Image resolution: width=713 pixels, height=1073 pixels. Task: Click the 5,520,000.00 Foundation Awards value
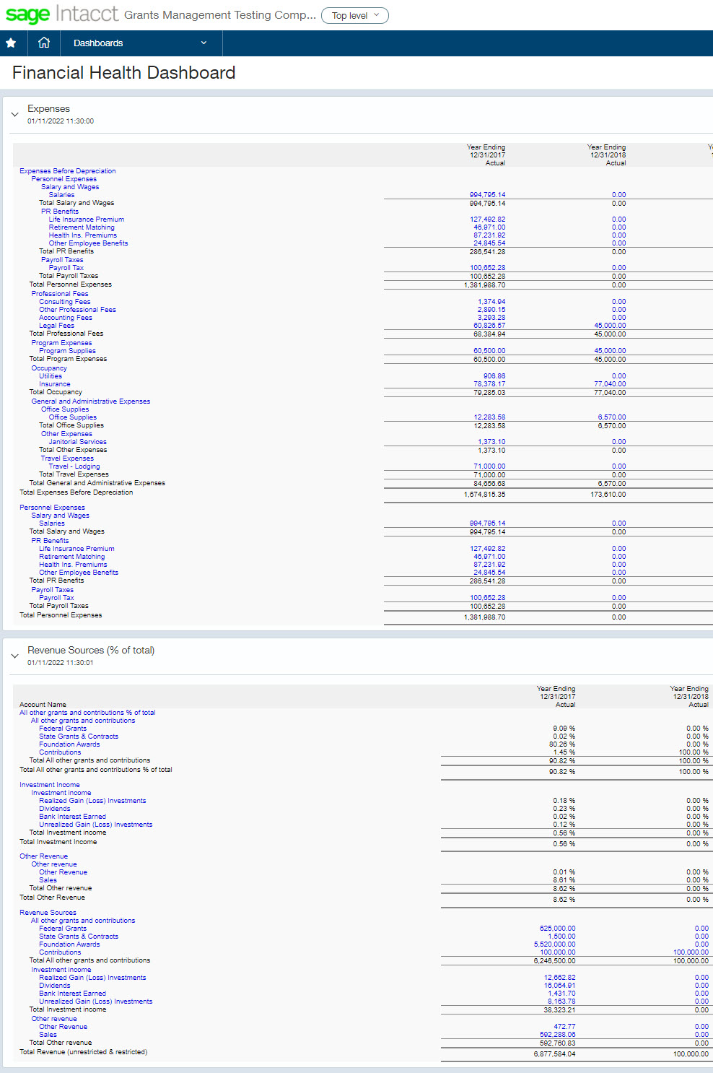point(554,944)
